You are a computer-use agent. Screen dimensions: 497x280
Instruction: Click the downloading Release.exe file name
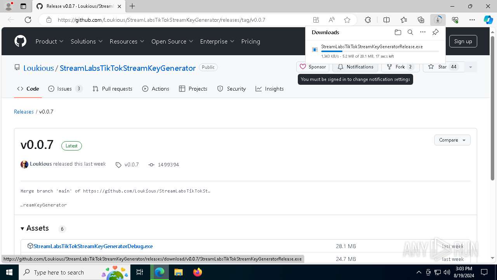click(x=372, y=47)
